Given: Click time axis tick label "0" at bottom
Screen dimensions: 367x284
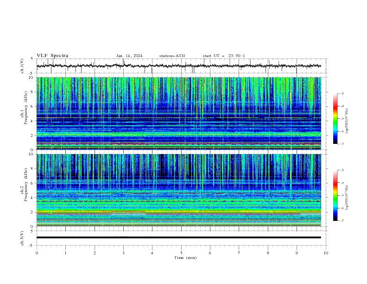Looking at the screenshot, I should (37, 253).
